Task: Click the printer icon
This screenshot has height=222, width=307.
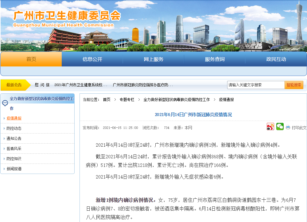Action: (x=288, y=127)
